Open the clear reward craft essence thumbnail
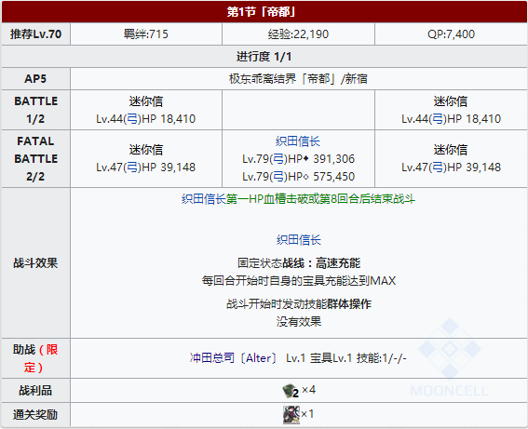This screenshot has width=528, height=429. (291, 414)
